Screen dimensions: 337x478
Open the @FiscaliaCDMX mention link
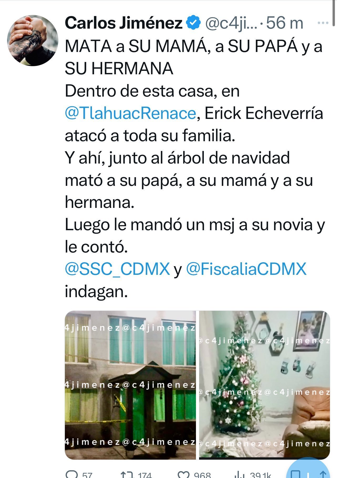[246, 269]
